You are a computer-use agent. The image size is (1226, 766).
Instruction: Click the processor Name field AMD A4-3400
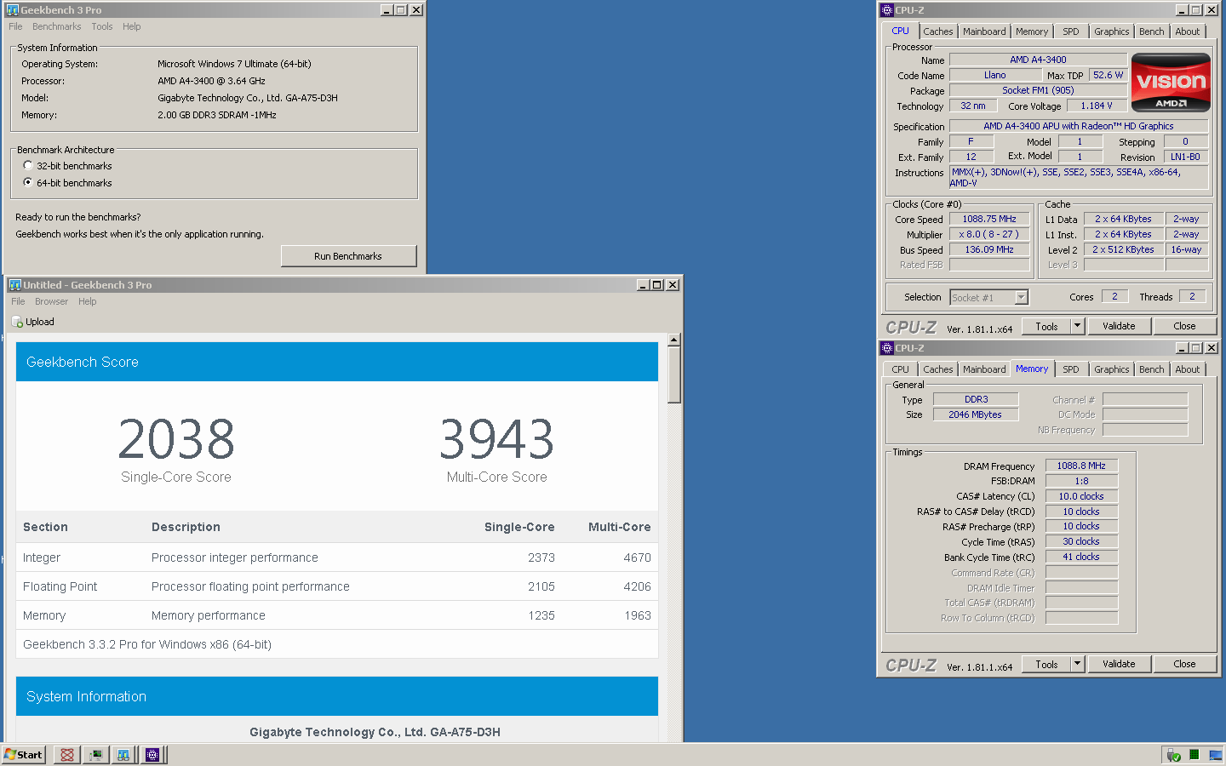tap(1038, 60)
